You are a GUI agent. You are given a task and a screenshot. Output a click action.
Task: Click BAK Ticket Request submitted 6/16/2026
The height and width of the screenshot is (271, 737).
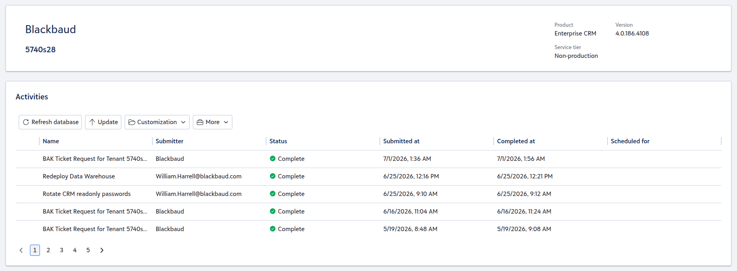coord(95,212)
